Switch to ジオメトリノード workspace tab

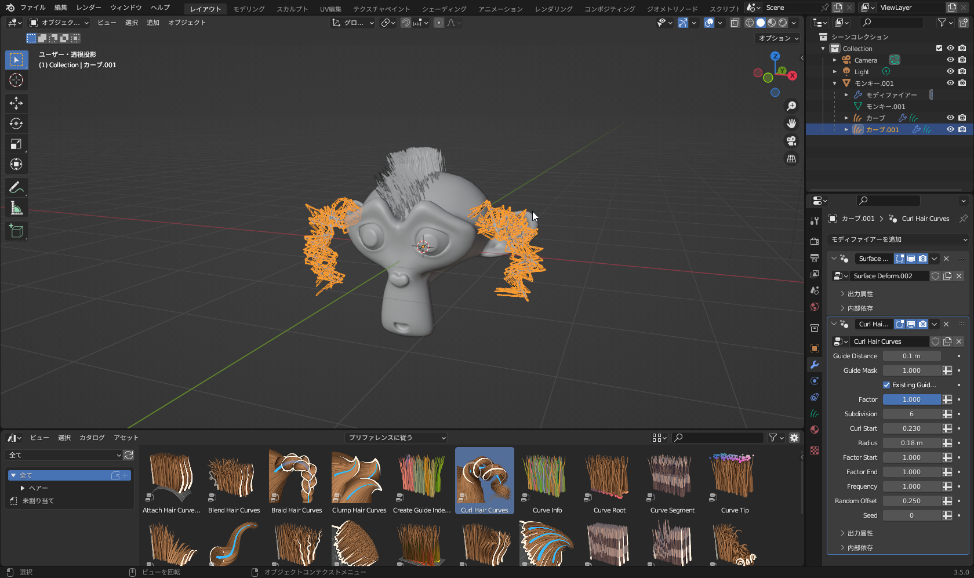tap(673, 9)
